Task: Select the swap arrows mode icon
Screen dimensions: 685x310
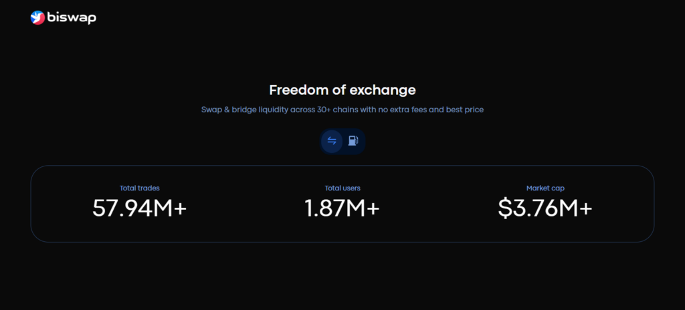Action: (x=332, y=141)
